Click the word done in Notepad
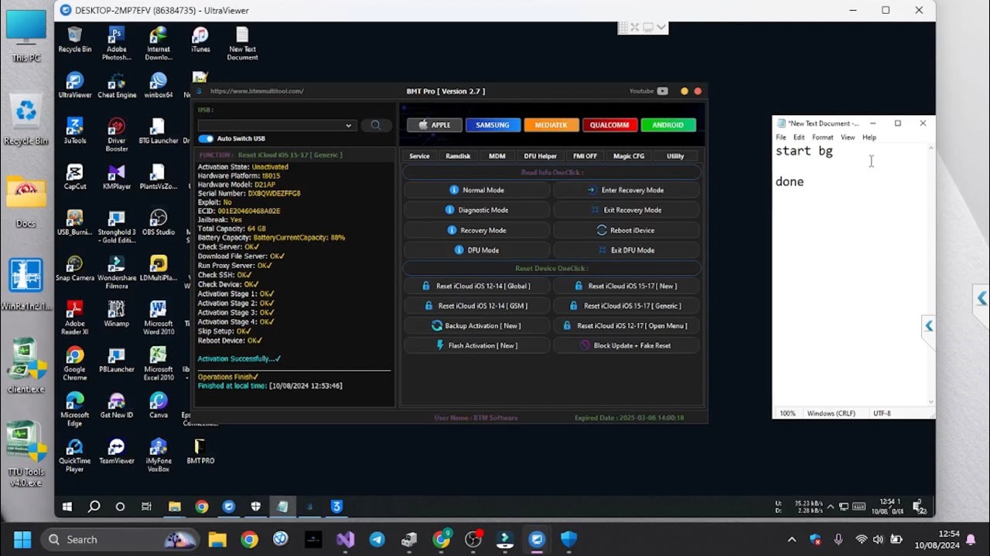This screenshot has height=556, width=990. [790, 182]
